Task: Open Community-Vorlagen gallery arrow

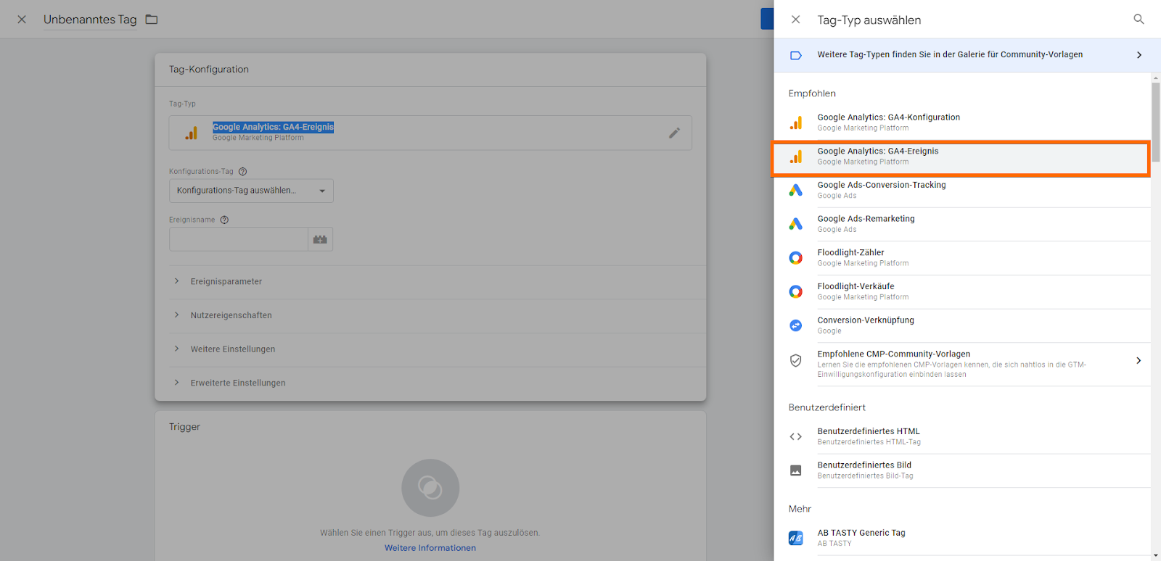Action: pos(1139,55)
